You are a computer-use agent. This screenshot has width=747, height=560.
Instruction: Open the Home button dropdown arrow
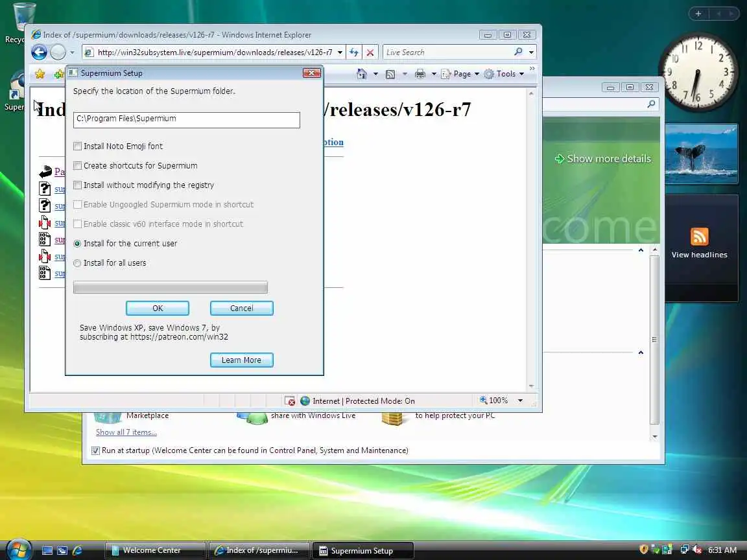coord(375,74)
